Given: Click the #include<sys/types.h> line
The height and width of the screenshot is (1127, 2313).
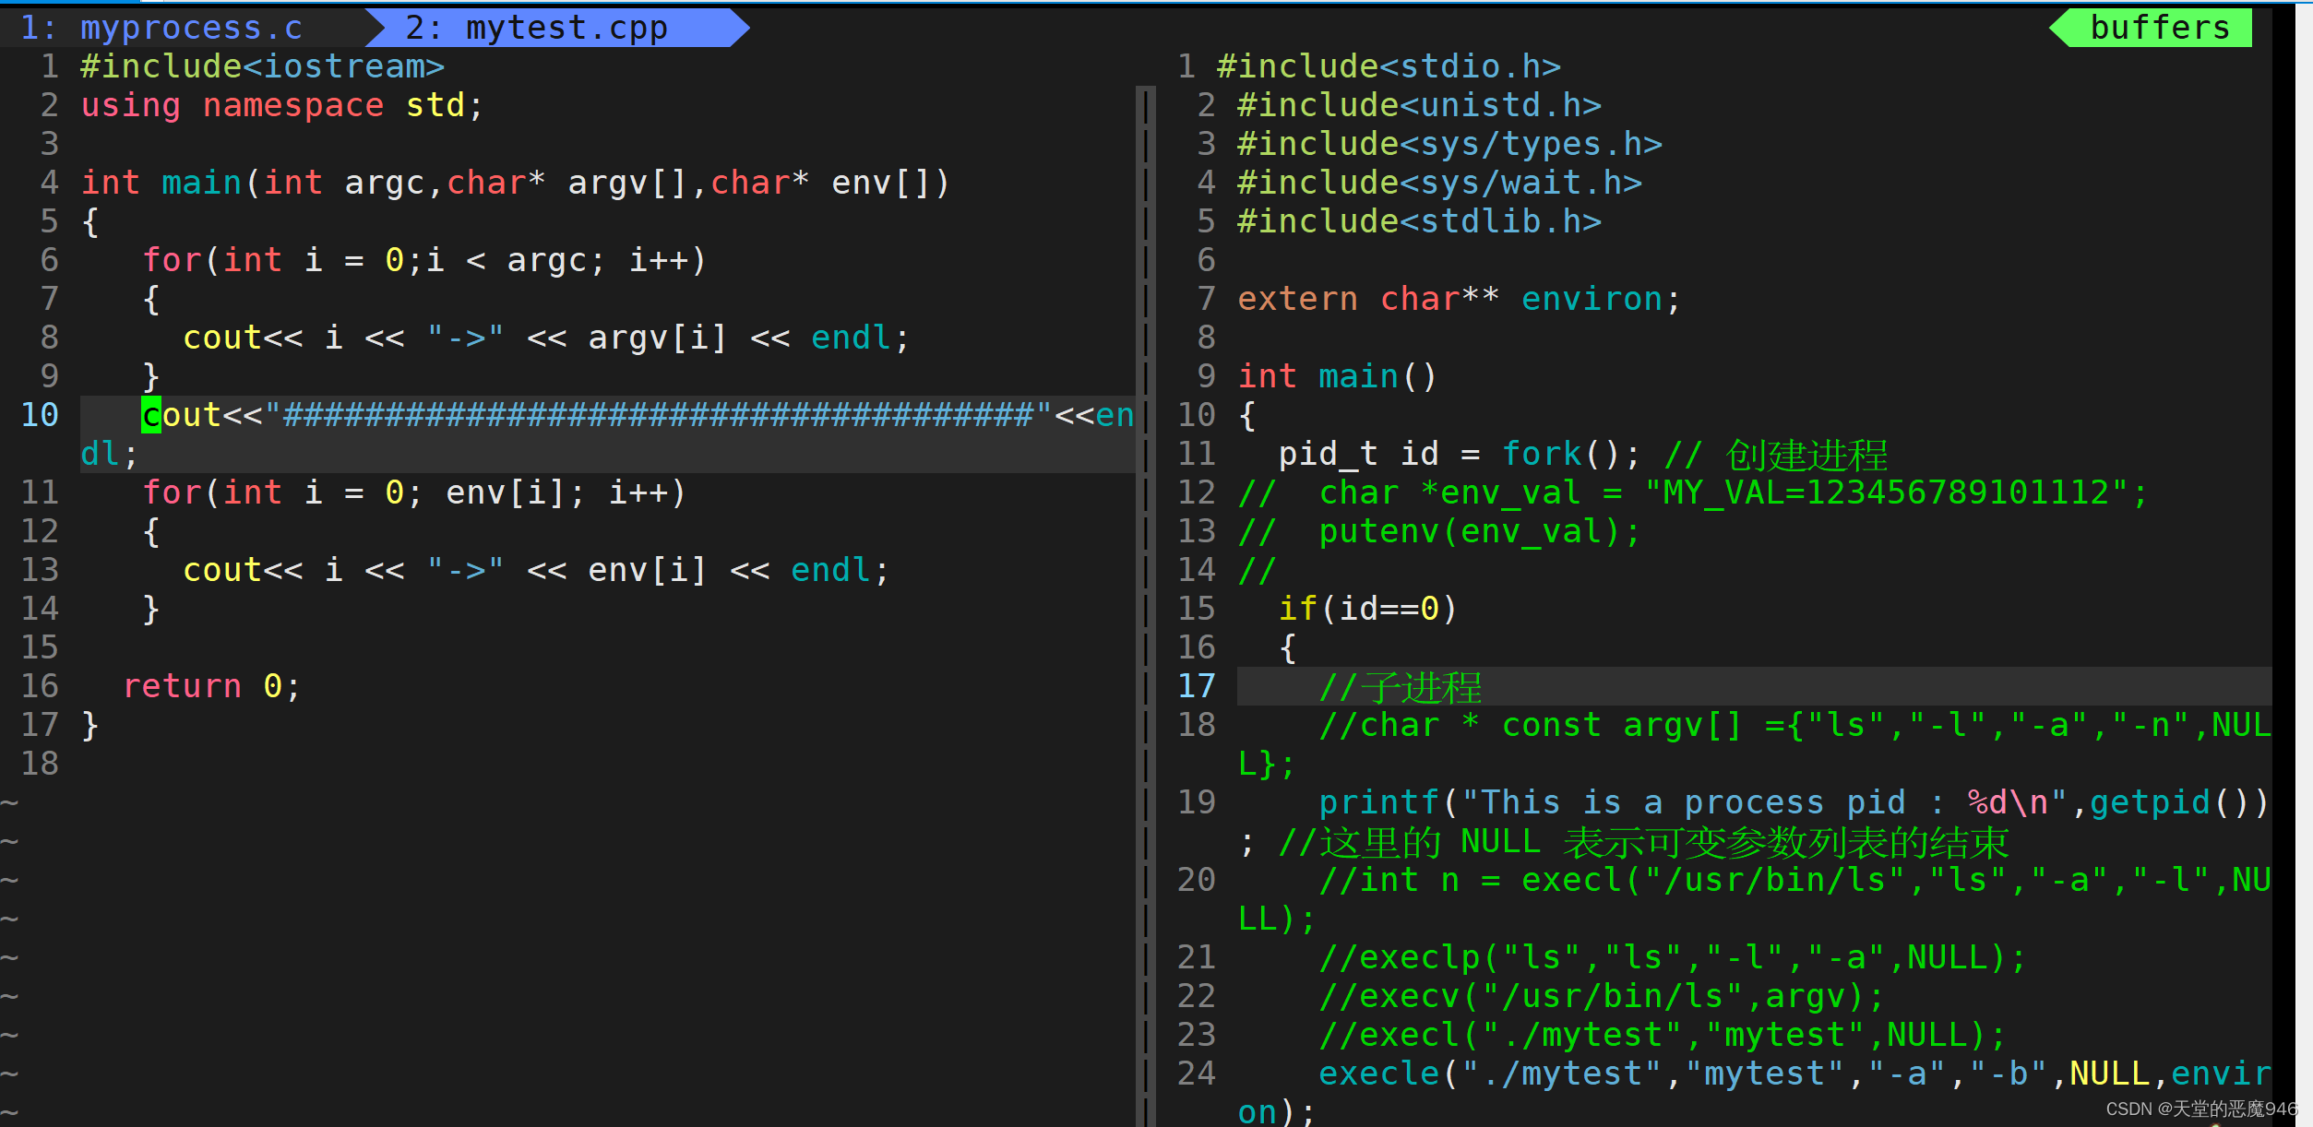Looking at the screenshot, I should coord(1449,144).
